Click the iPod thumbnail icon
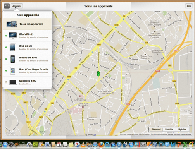Image resolution: width=195 pixels, height=149 pixels. point(13,70)
